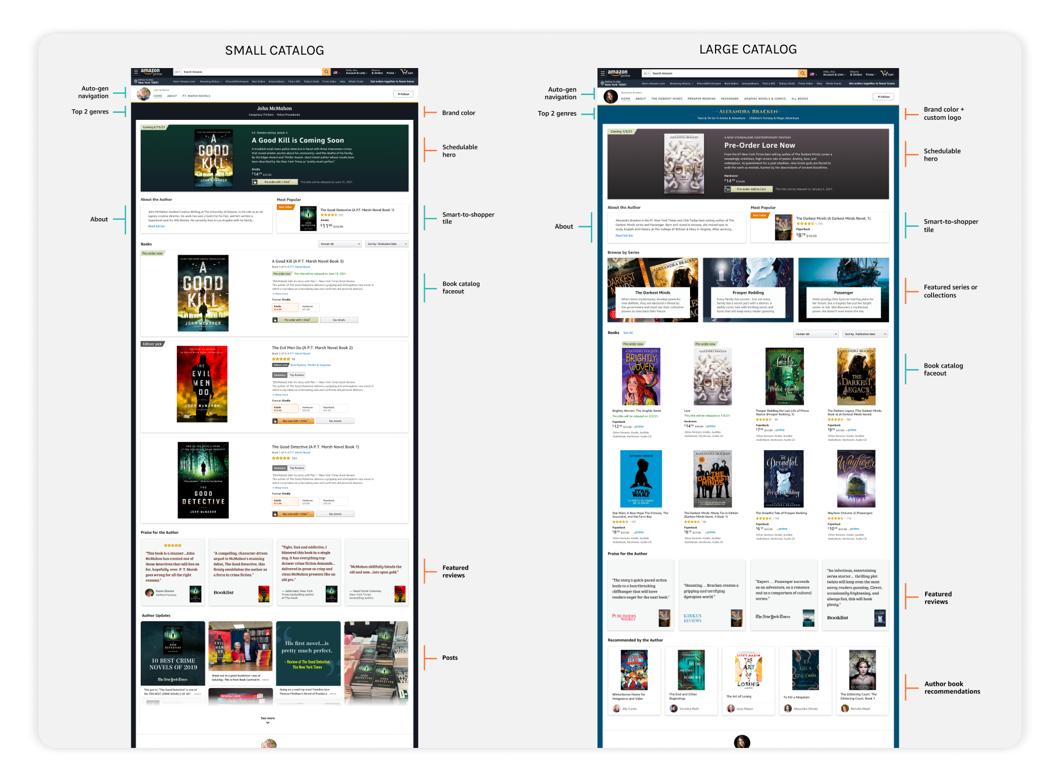1060x784 pixels.
Task: Switch to Top Reviews for The Evil Men Do
Action: click(x=297, y=375)
